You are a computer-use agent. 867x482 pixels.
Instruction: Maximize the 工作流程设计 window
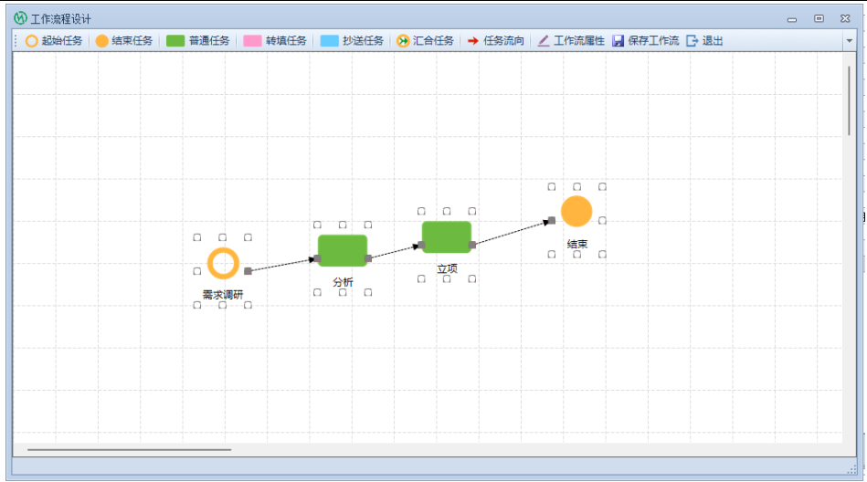pos(819,18)
